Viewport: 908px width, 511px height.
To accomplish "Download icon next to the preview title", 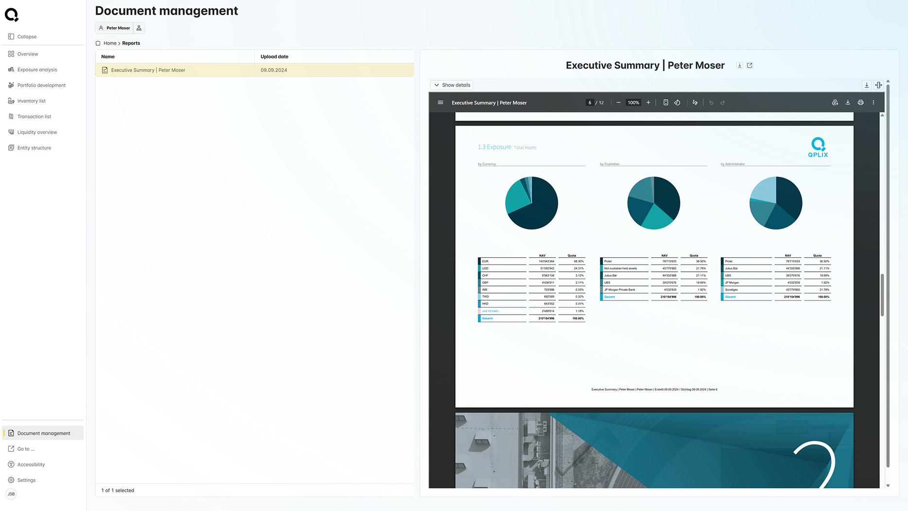I will pyautogui.click(x=739, y=66).
